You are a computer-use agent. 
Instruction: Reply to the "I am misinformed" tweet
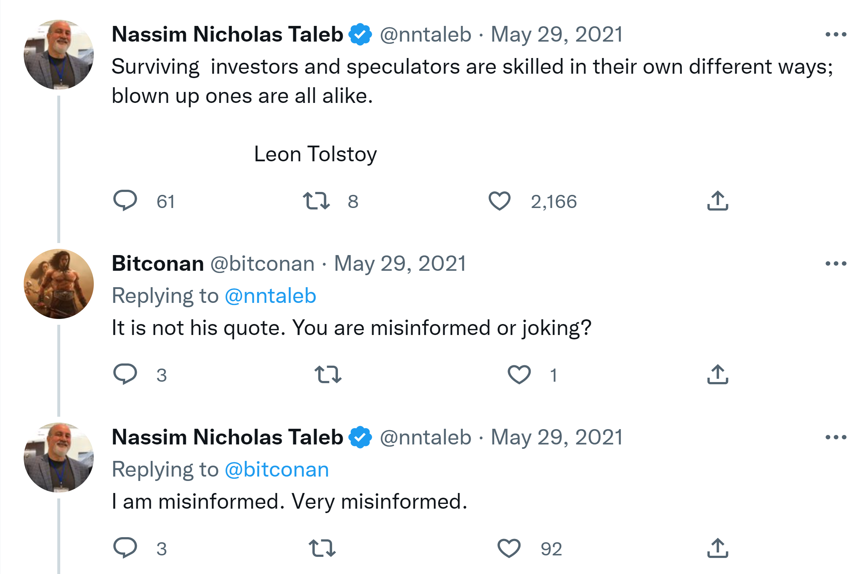point(125,548)
